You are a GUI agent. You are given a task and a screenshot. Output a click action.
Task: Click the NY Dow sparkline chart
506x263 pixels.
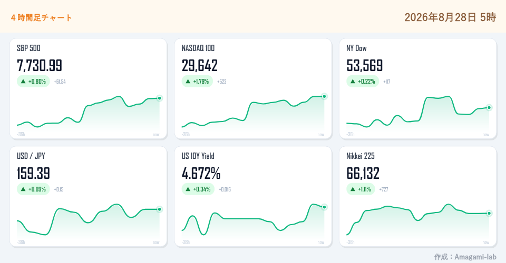tap(418, 113)
